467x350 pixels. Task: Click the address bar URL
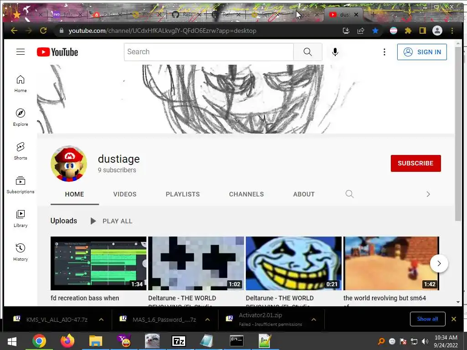click(162, 31)
